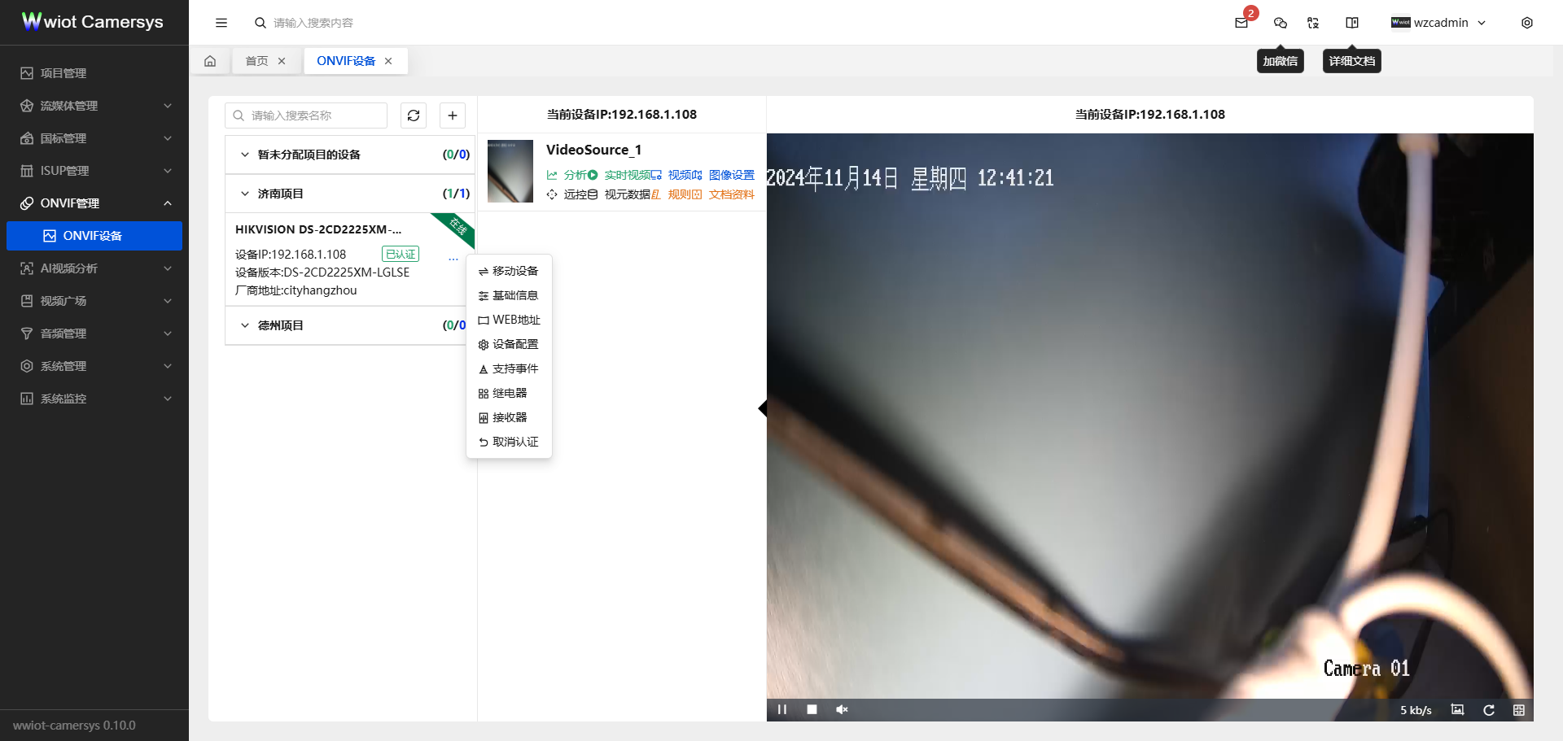Collapse the 济南项目 project group

tap(245, 194)
